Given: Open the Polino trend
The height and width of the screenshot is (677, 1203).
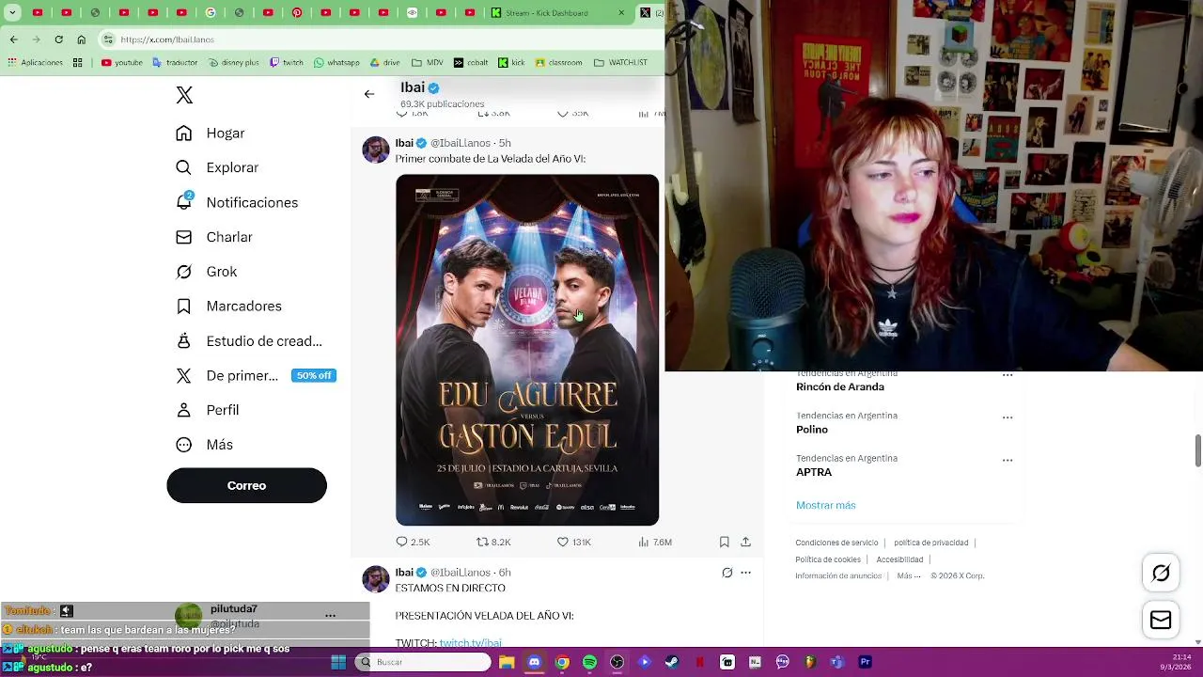Looking at the screenshot, I should (x=812, y=429).
